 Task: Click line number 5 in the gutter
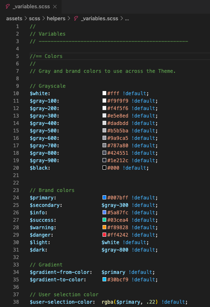[17, 56]
